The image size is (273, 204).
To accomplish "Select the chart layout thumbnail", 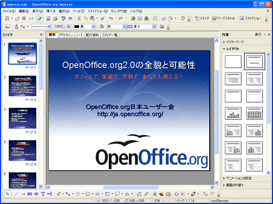I will tap(233, 113).
